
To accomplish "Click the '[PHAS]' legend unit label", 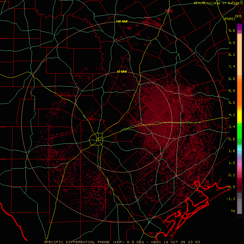I will (x=229, y=19).
